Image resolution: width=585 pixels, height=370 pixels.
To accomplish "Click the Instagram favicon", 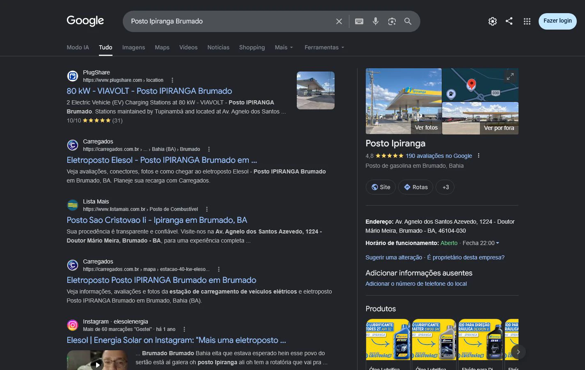I will click(x=73, y=325).
